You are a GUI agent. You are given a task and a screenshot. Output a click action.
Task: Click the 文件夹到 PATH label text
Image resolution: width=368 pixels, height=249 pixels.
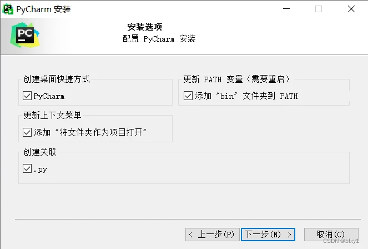270,96
